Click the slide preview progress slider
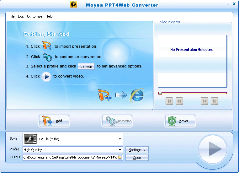The width and height of the screenshot is (239, 173). pyautogui.click(x=193, y=93)
